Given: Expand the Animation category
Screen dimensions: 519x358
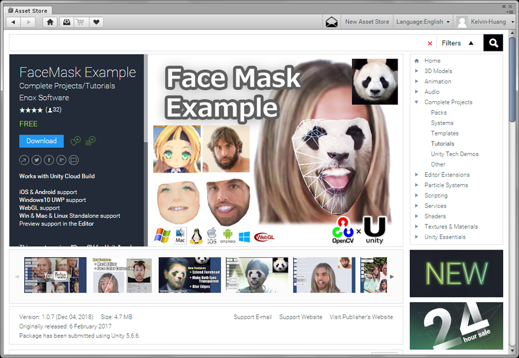Looking at the screenshot, I should click(x=416, y=81).
